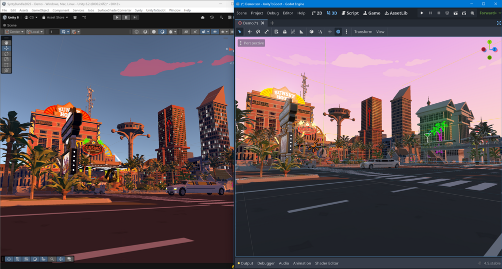Click Godot group selected nodes icon
The height and width of the screenshot is (269, 502).
pyautogui.click(x=293, y=31)
